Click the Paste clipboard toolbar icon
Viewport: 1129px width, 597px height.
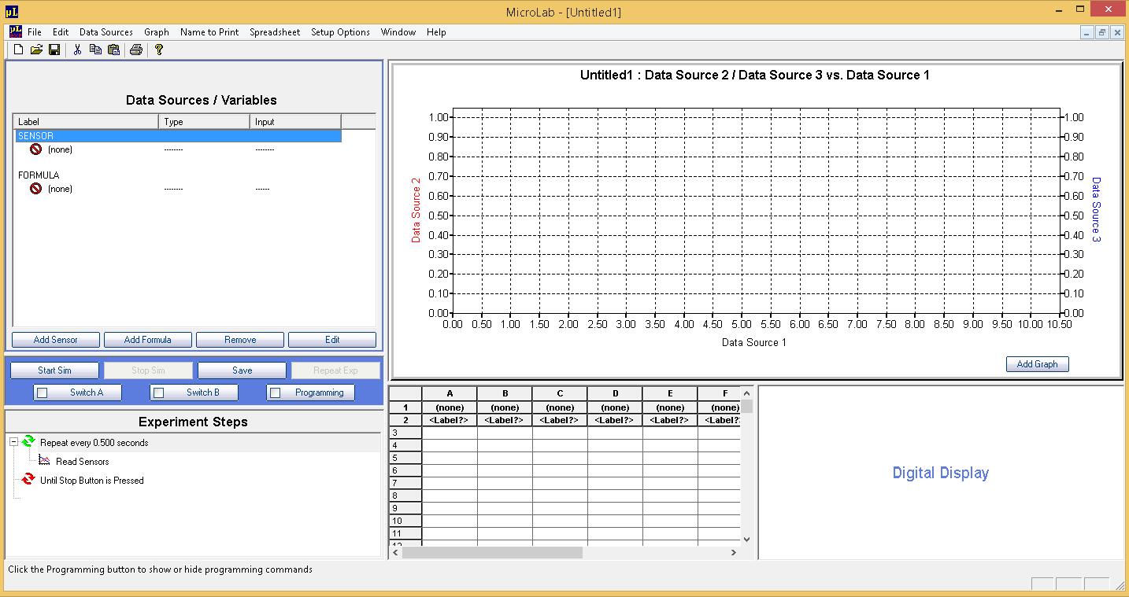click(x=114, y=50)
